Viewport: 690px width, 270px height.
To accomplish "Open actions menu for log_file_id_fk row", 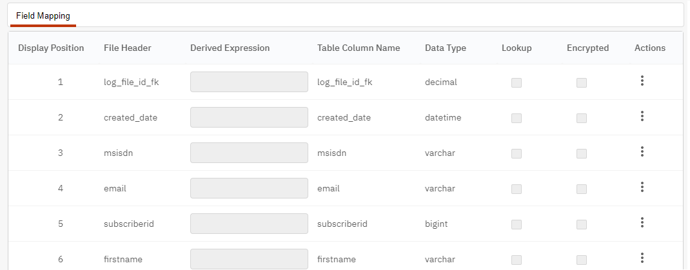I will (x=642, y=81).
